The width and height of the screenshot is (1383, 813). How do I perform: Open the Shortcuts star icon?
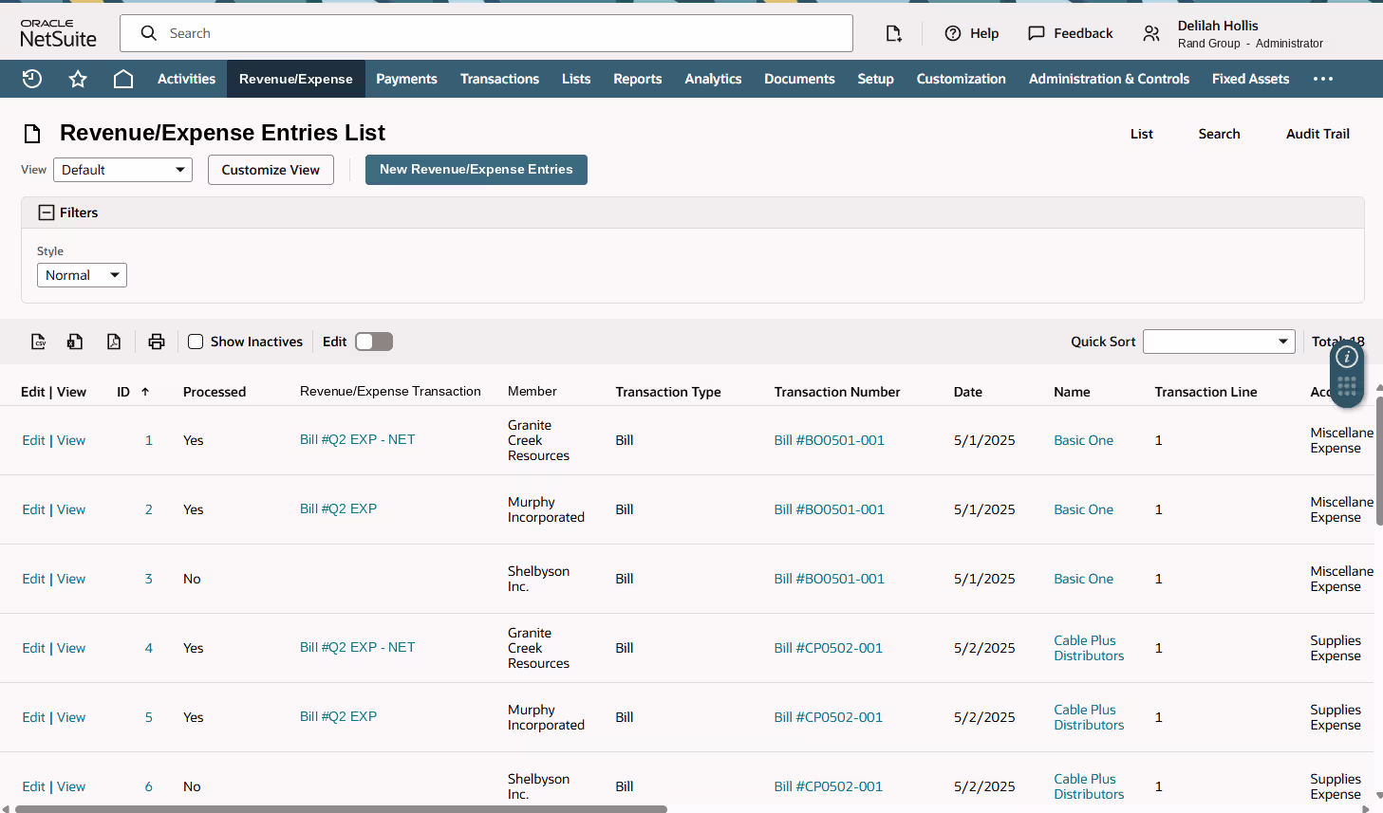coord(78,79)
